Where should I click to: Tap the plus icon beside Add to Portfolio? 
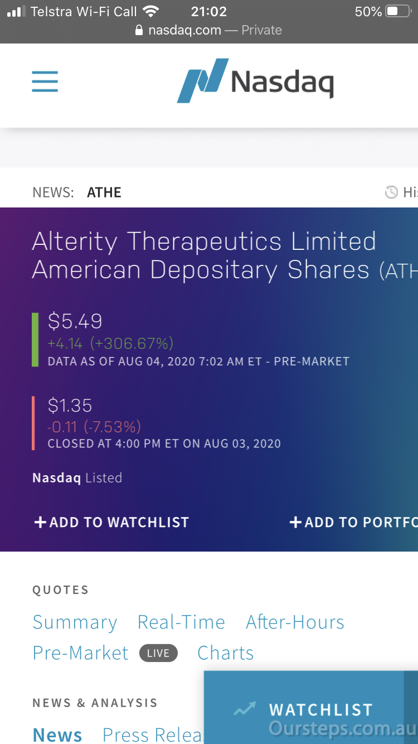[295, 523]
